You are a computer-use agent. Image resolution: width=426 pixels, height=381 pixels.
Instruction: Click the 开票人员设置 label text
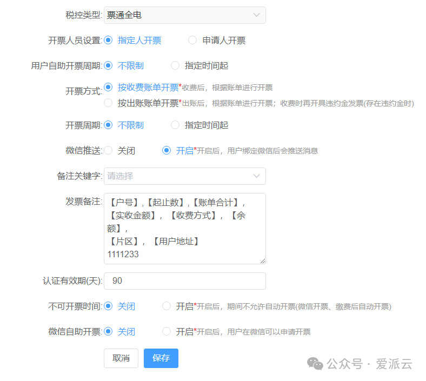tap(75, 41)
